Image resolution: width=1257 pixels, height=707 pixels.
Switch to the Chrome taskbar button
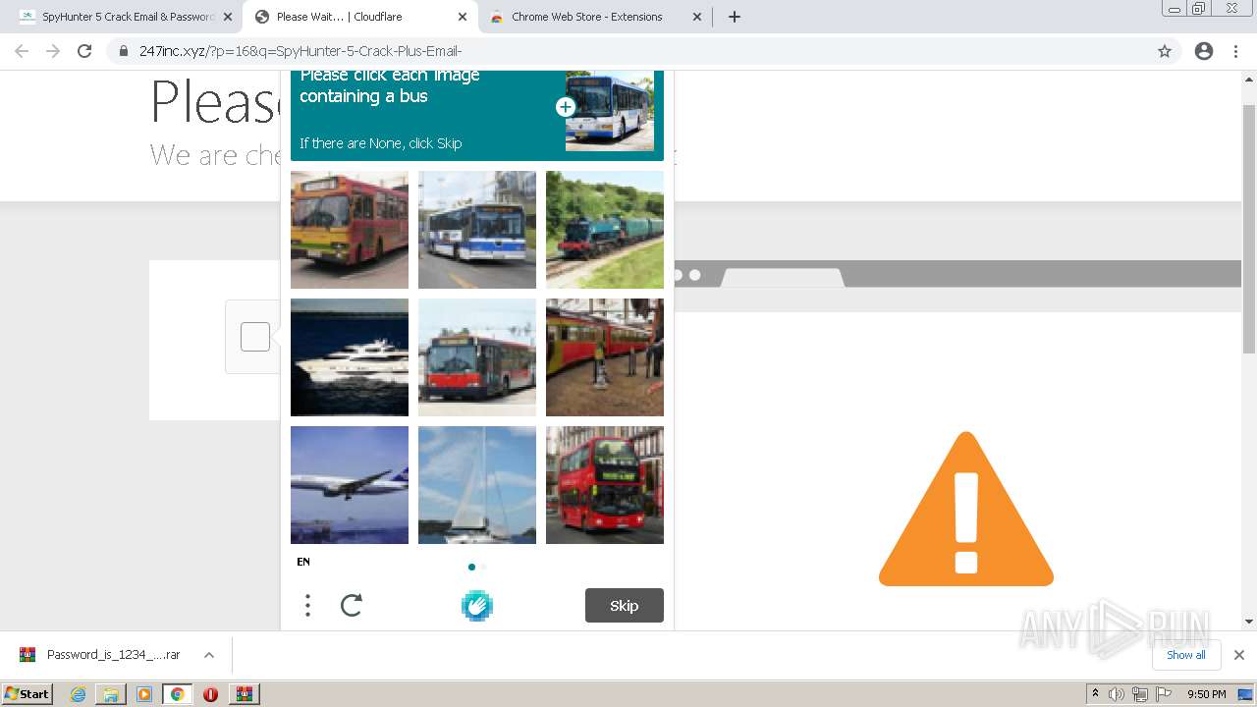pos(178,694)
